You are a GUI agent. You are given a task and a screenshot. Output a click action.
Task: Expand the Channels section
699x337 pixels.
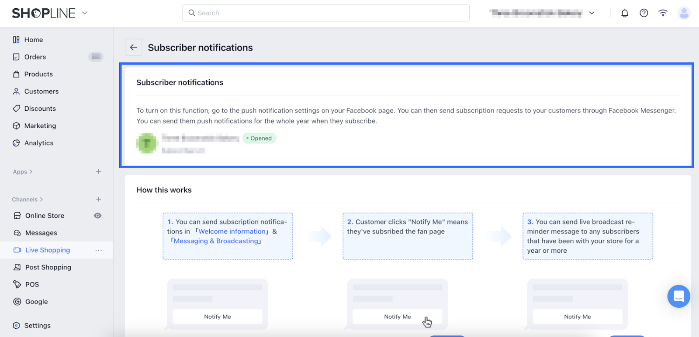pos(28,199)
